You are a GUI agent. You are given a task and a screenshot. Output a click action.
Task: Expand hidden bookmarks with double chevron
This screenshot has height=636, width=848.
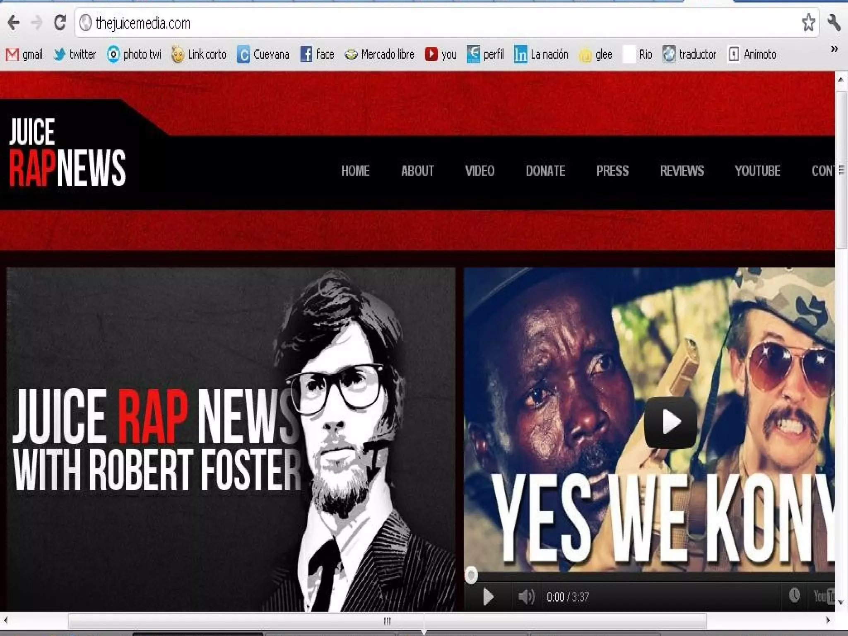pos(834,49)
